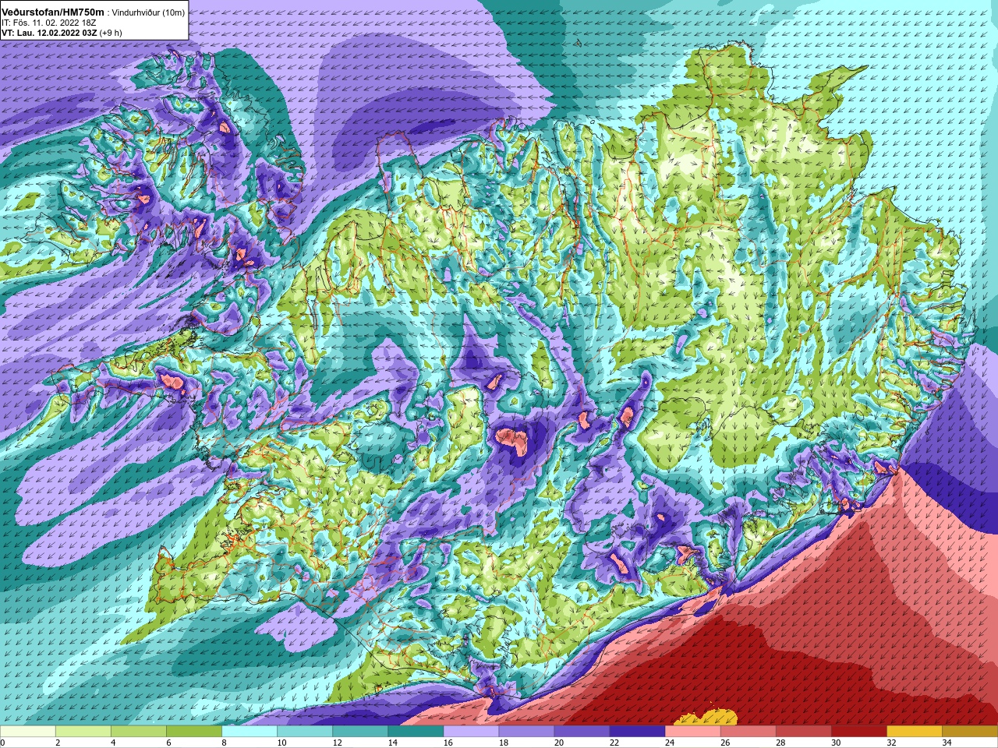Screen dimensions: 998x748
Task: Click the legend scale label "4"
Action: pyautogui.click(x=113, y=743)
